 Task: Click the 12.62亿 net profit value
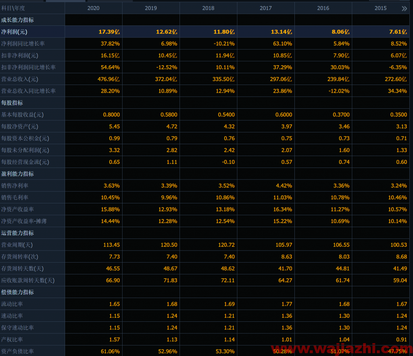tap(167, 32)
